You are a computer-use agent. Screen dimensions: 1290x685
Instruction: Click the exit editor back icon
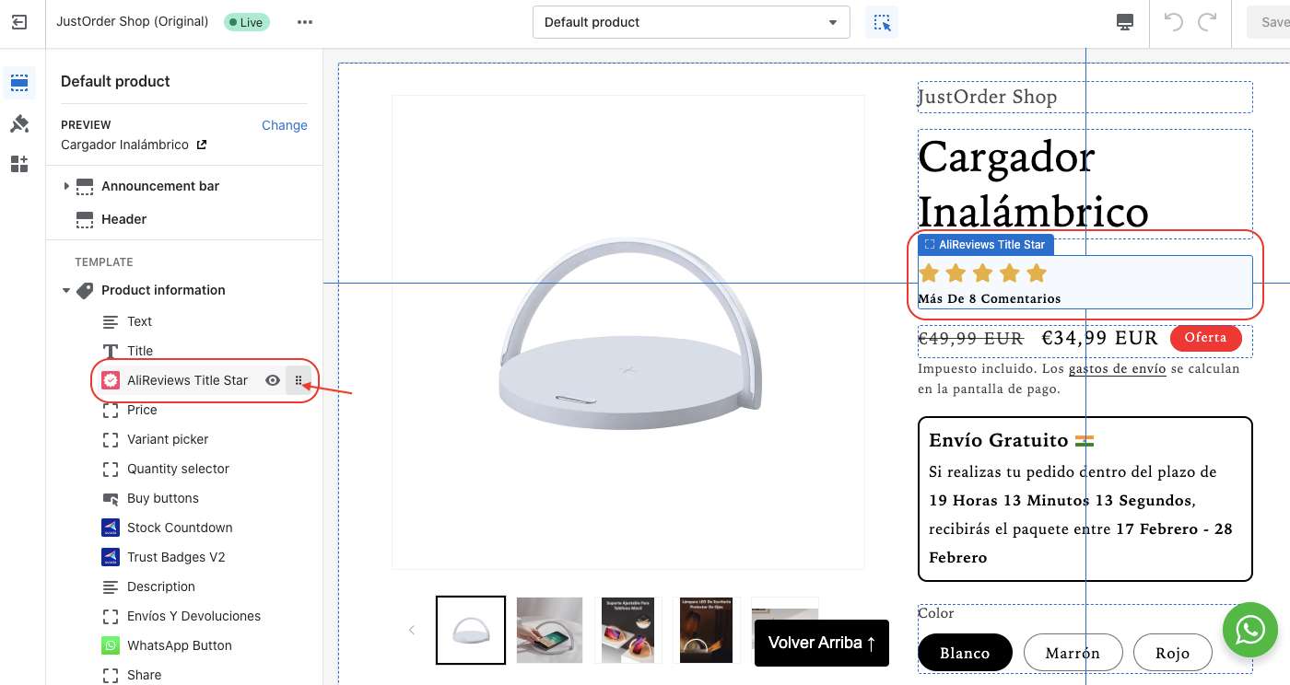(x=19, y=22)
